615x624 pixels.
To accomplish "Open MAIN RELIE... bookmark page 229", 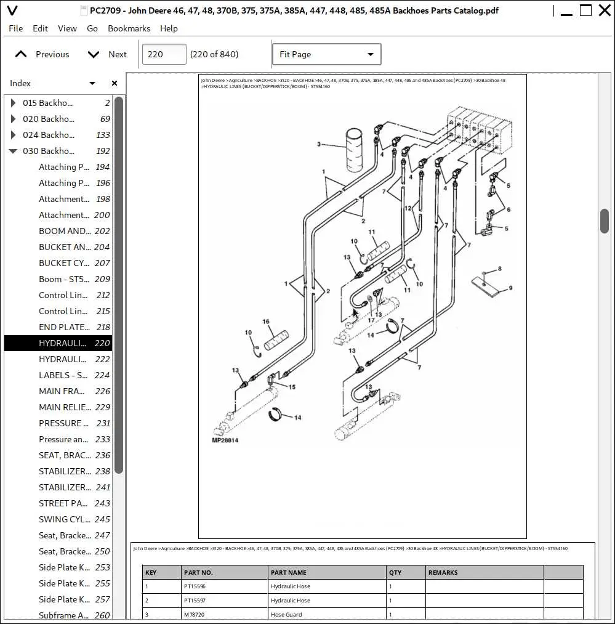I will point(58,407).
